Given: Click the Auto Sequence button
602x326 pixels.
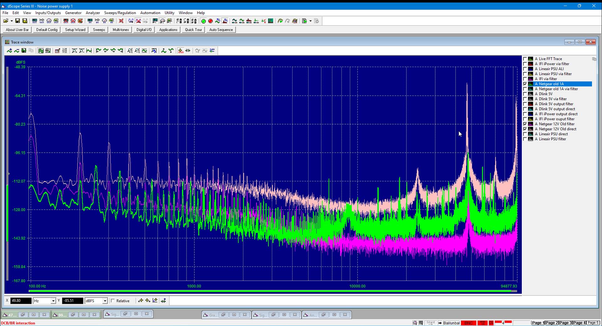Looking at the screenshot, I should click(221, 30).
